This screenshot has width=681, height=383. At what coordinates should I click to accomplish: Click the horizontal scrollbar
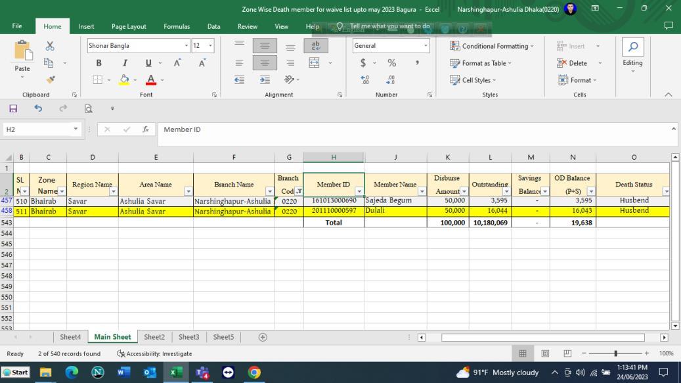542,338
